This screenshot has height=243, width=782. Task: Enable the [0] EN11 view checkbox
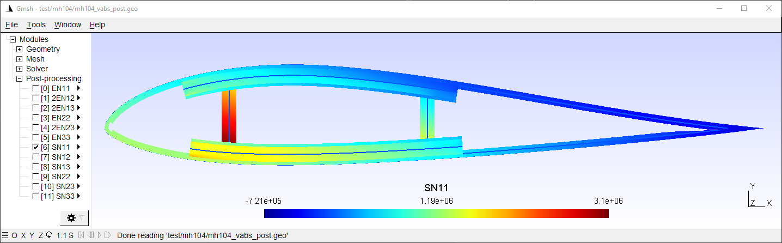point(35,88)
